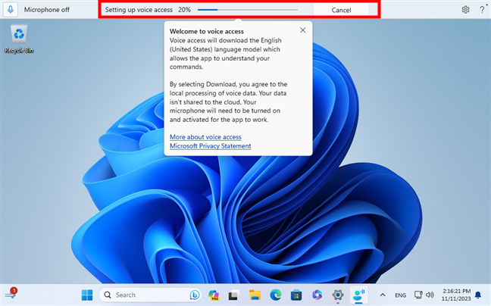Open network status tray icon
Image resolution: width=491 pixels, height=306 pixels.
click(x=418, y=295)
